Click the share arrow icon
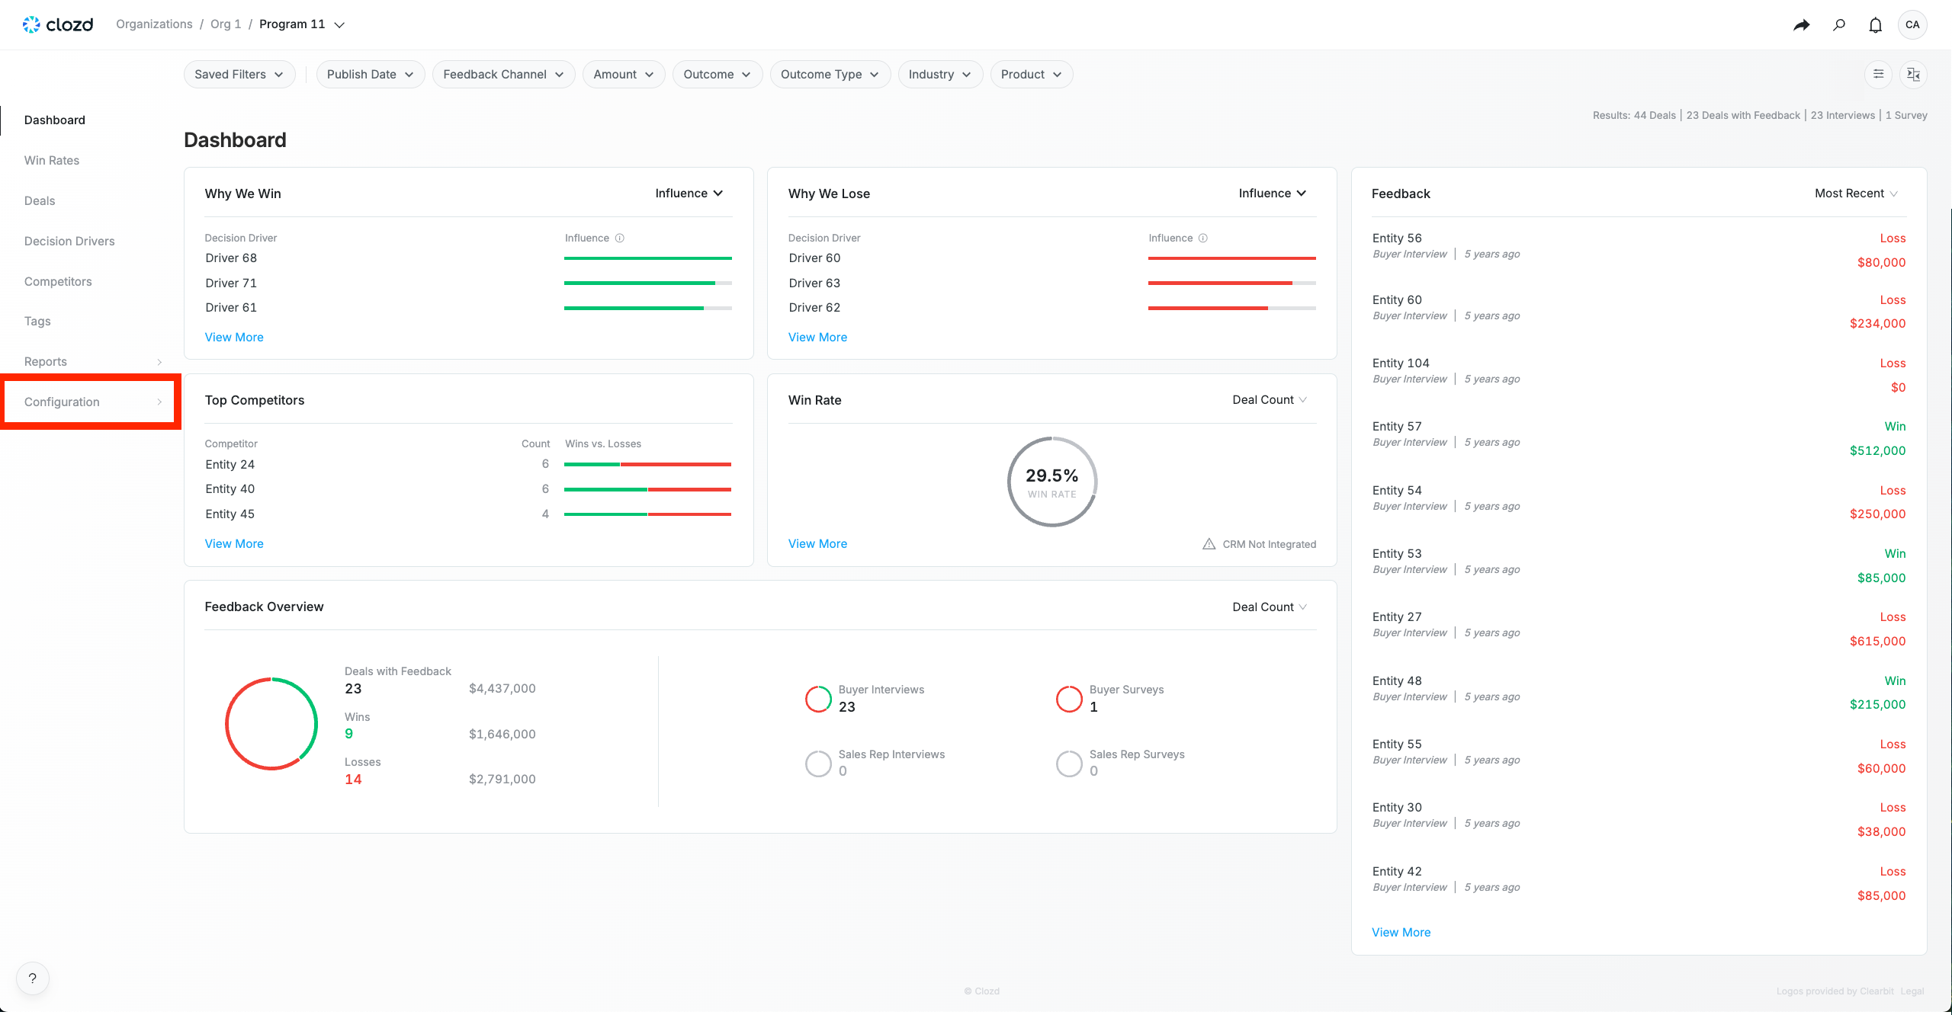 1801,25
